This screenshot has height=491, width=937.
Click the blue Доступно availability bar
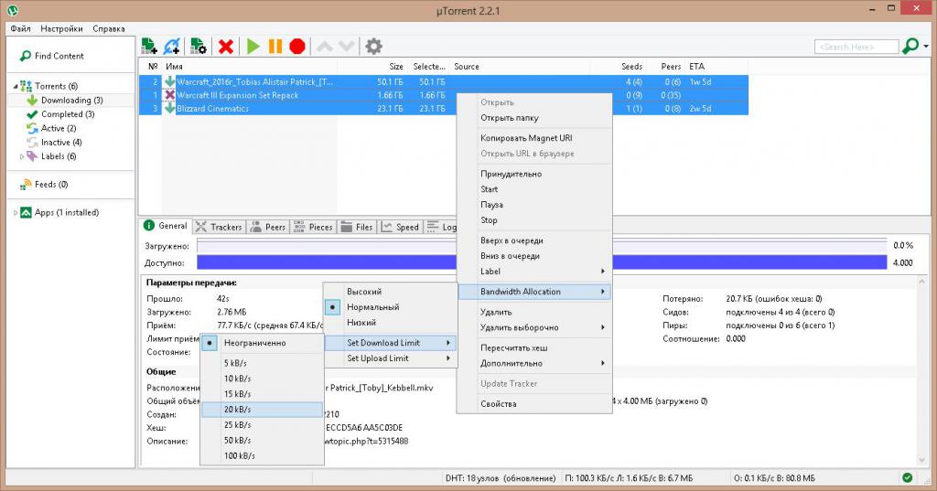tap(542, 262)
